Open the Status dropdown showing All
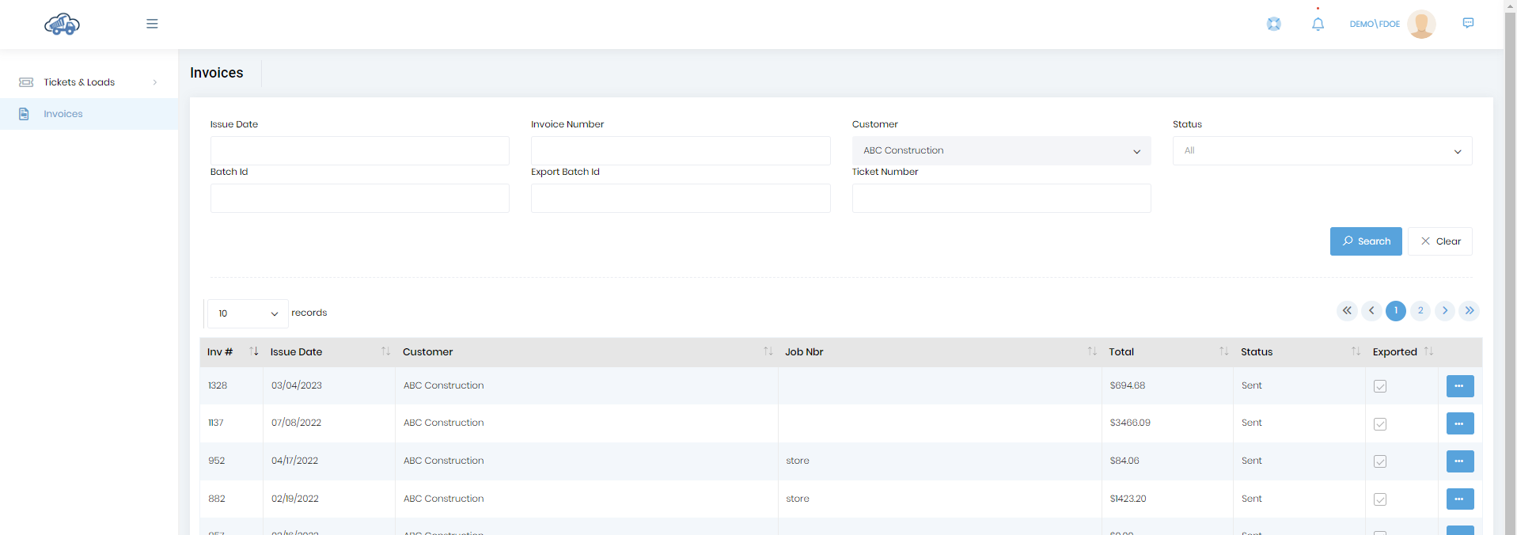This screenshot has width=1517, height=535. pyautogui.click(x=1322, y=151)
